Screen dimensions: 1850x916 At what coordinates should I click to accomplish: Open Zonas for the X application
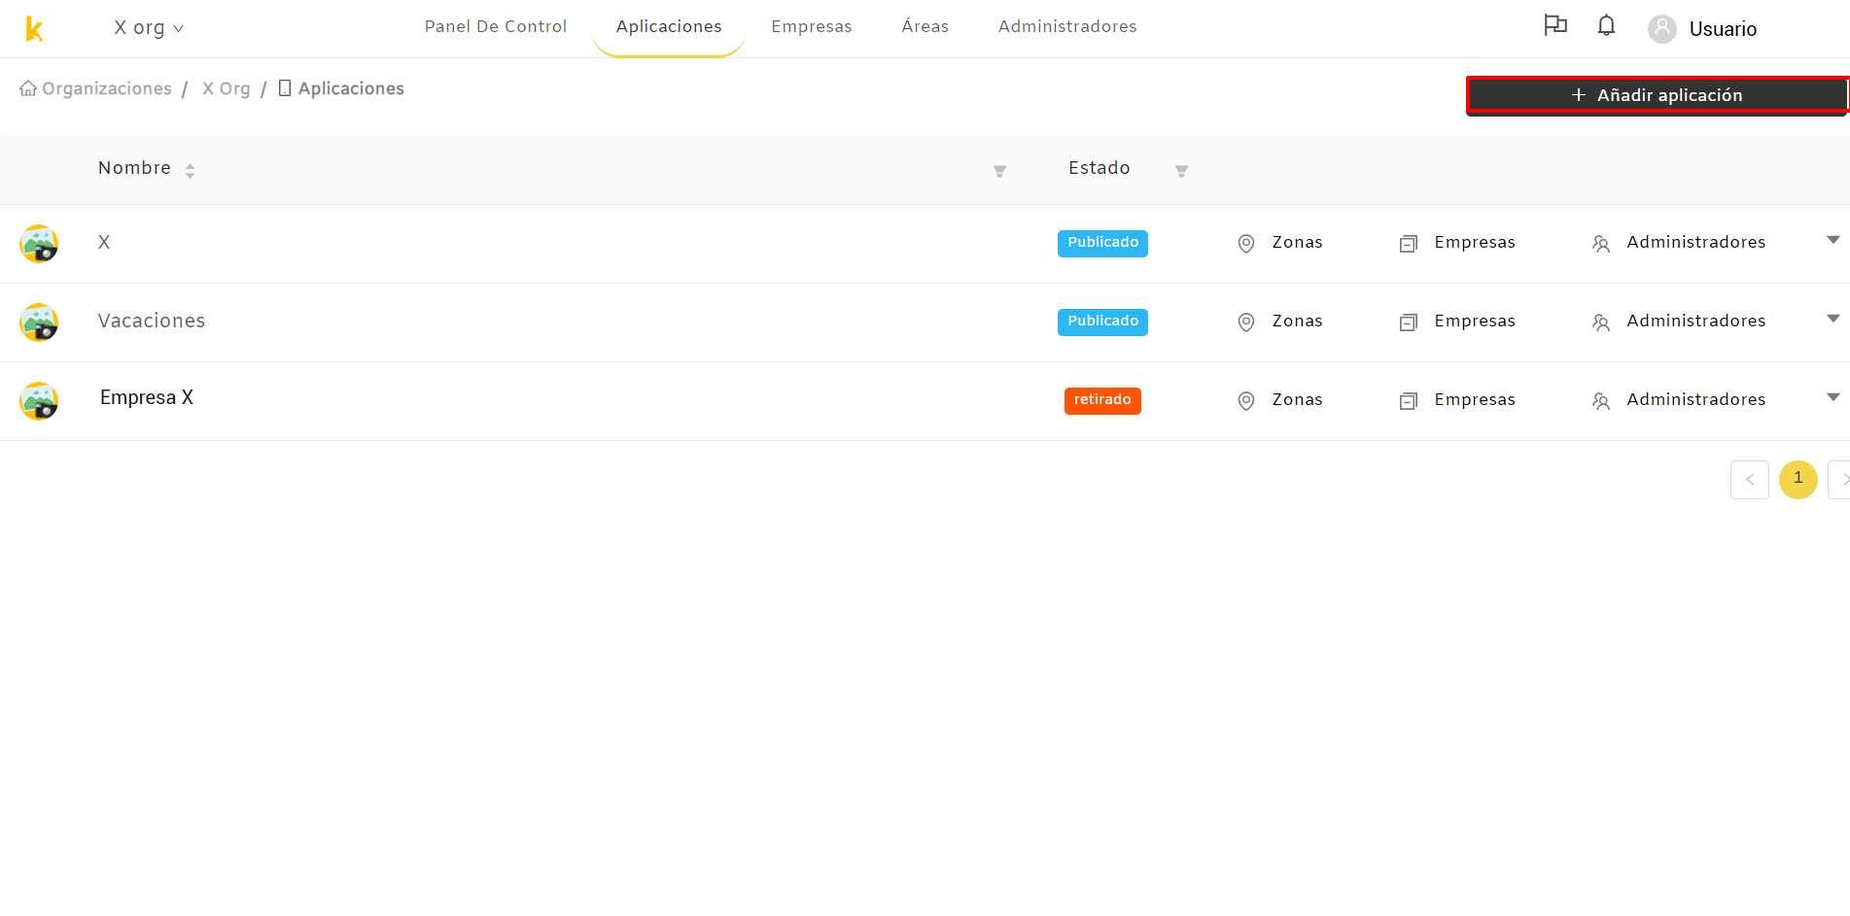pyautogui.click(x=1297, y=242)
